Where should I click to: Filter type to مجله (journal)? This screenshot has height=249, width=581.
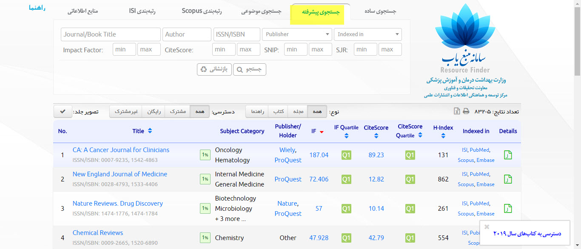point(298,111)
